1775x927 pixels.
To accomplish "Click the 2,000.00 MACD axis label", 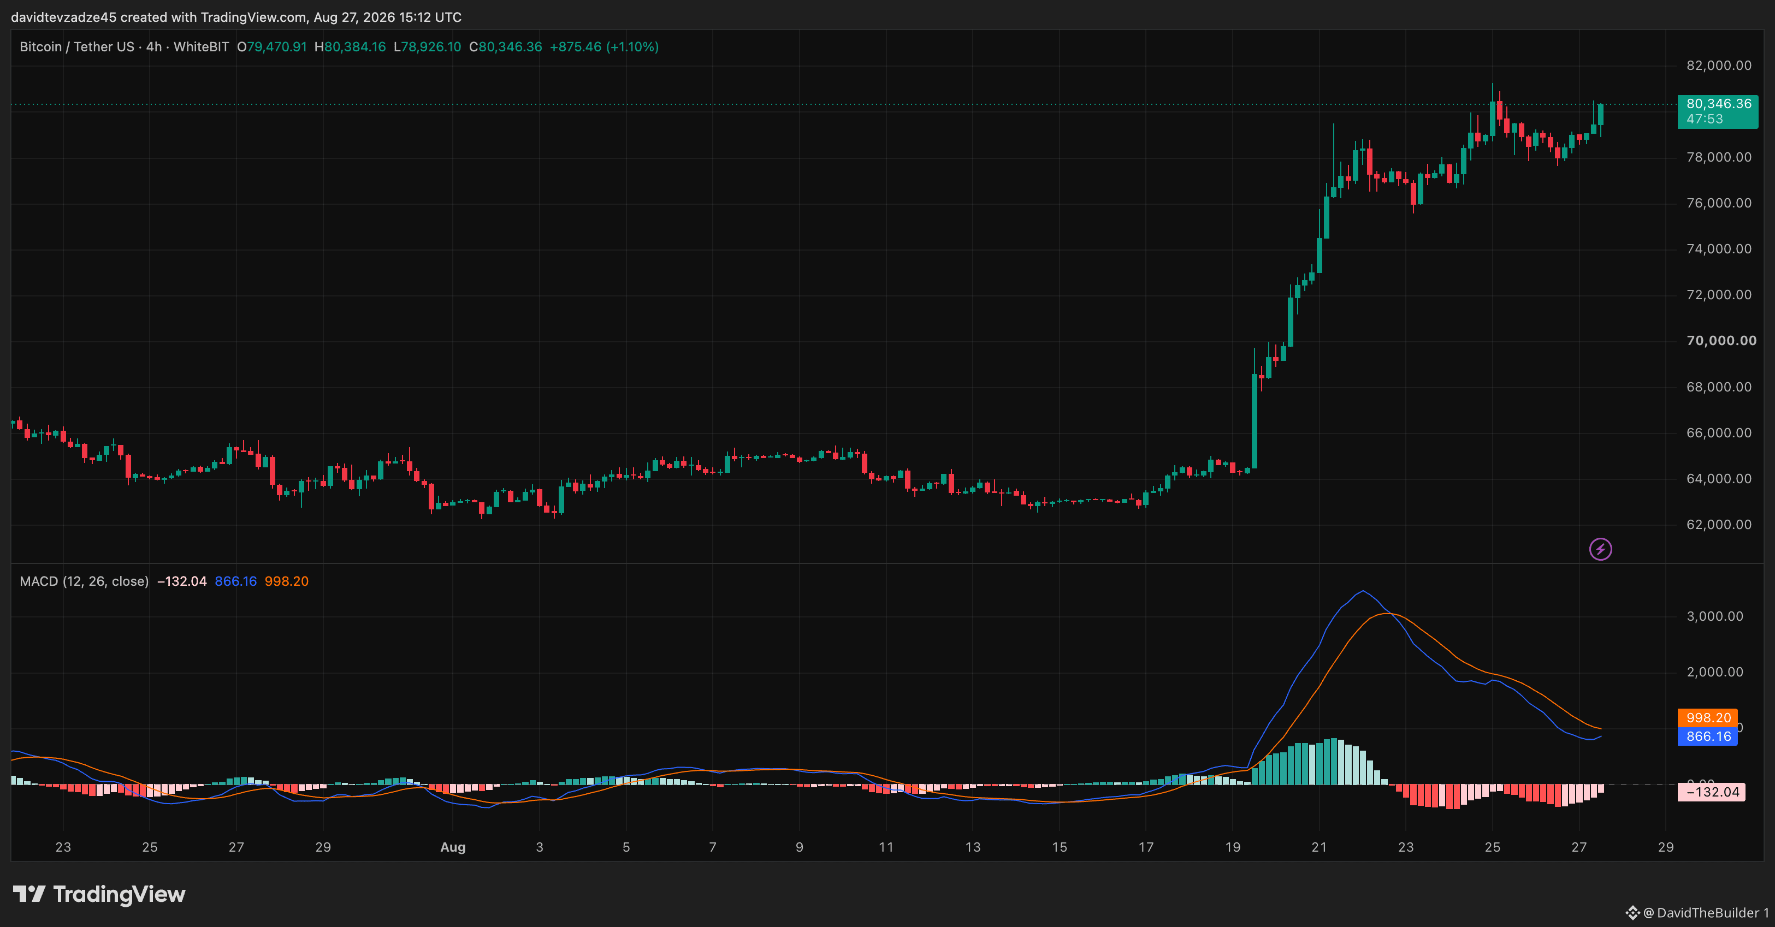I will click(1714, 672).
